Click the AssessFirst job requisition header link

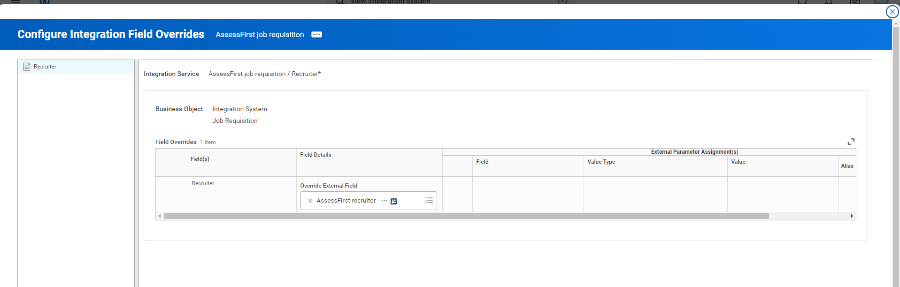click(260, 35)
